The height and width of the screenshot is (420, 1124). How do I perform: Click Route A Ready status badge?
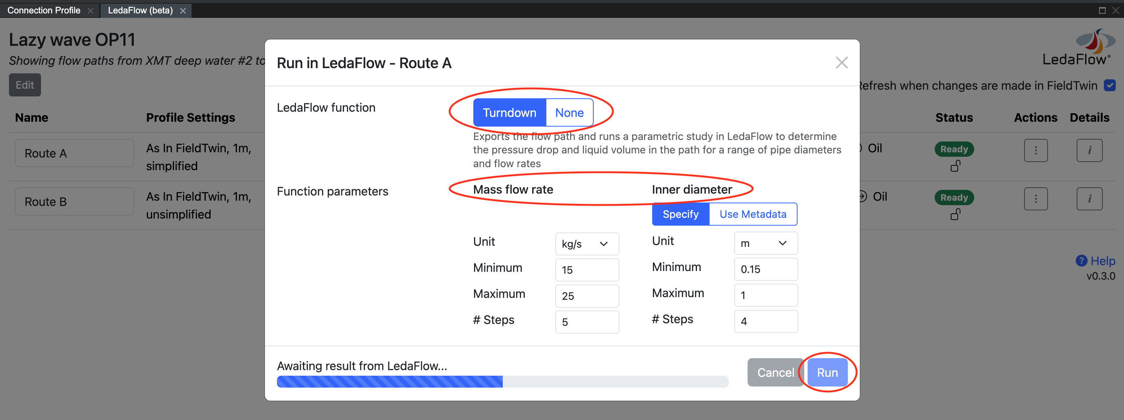click(x=954, y=149)
